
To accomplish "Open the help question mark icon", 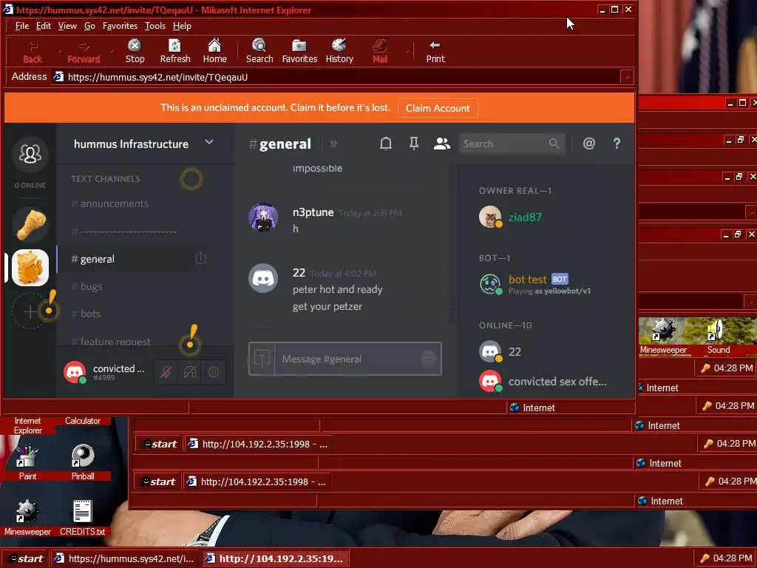I will 617,143.
